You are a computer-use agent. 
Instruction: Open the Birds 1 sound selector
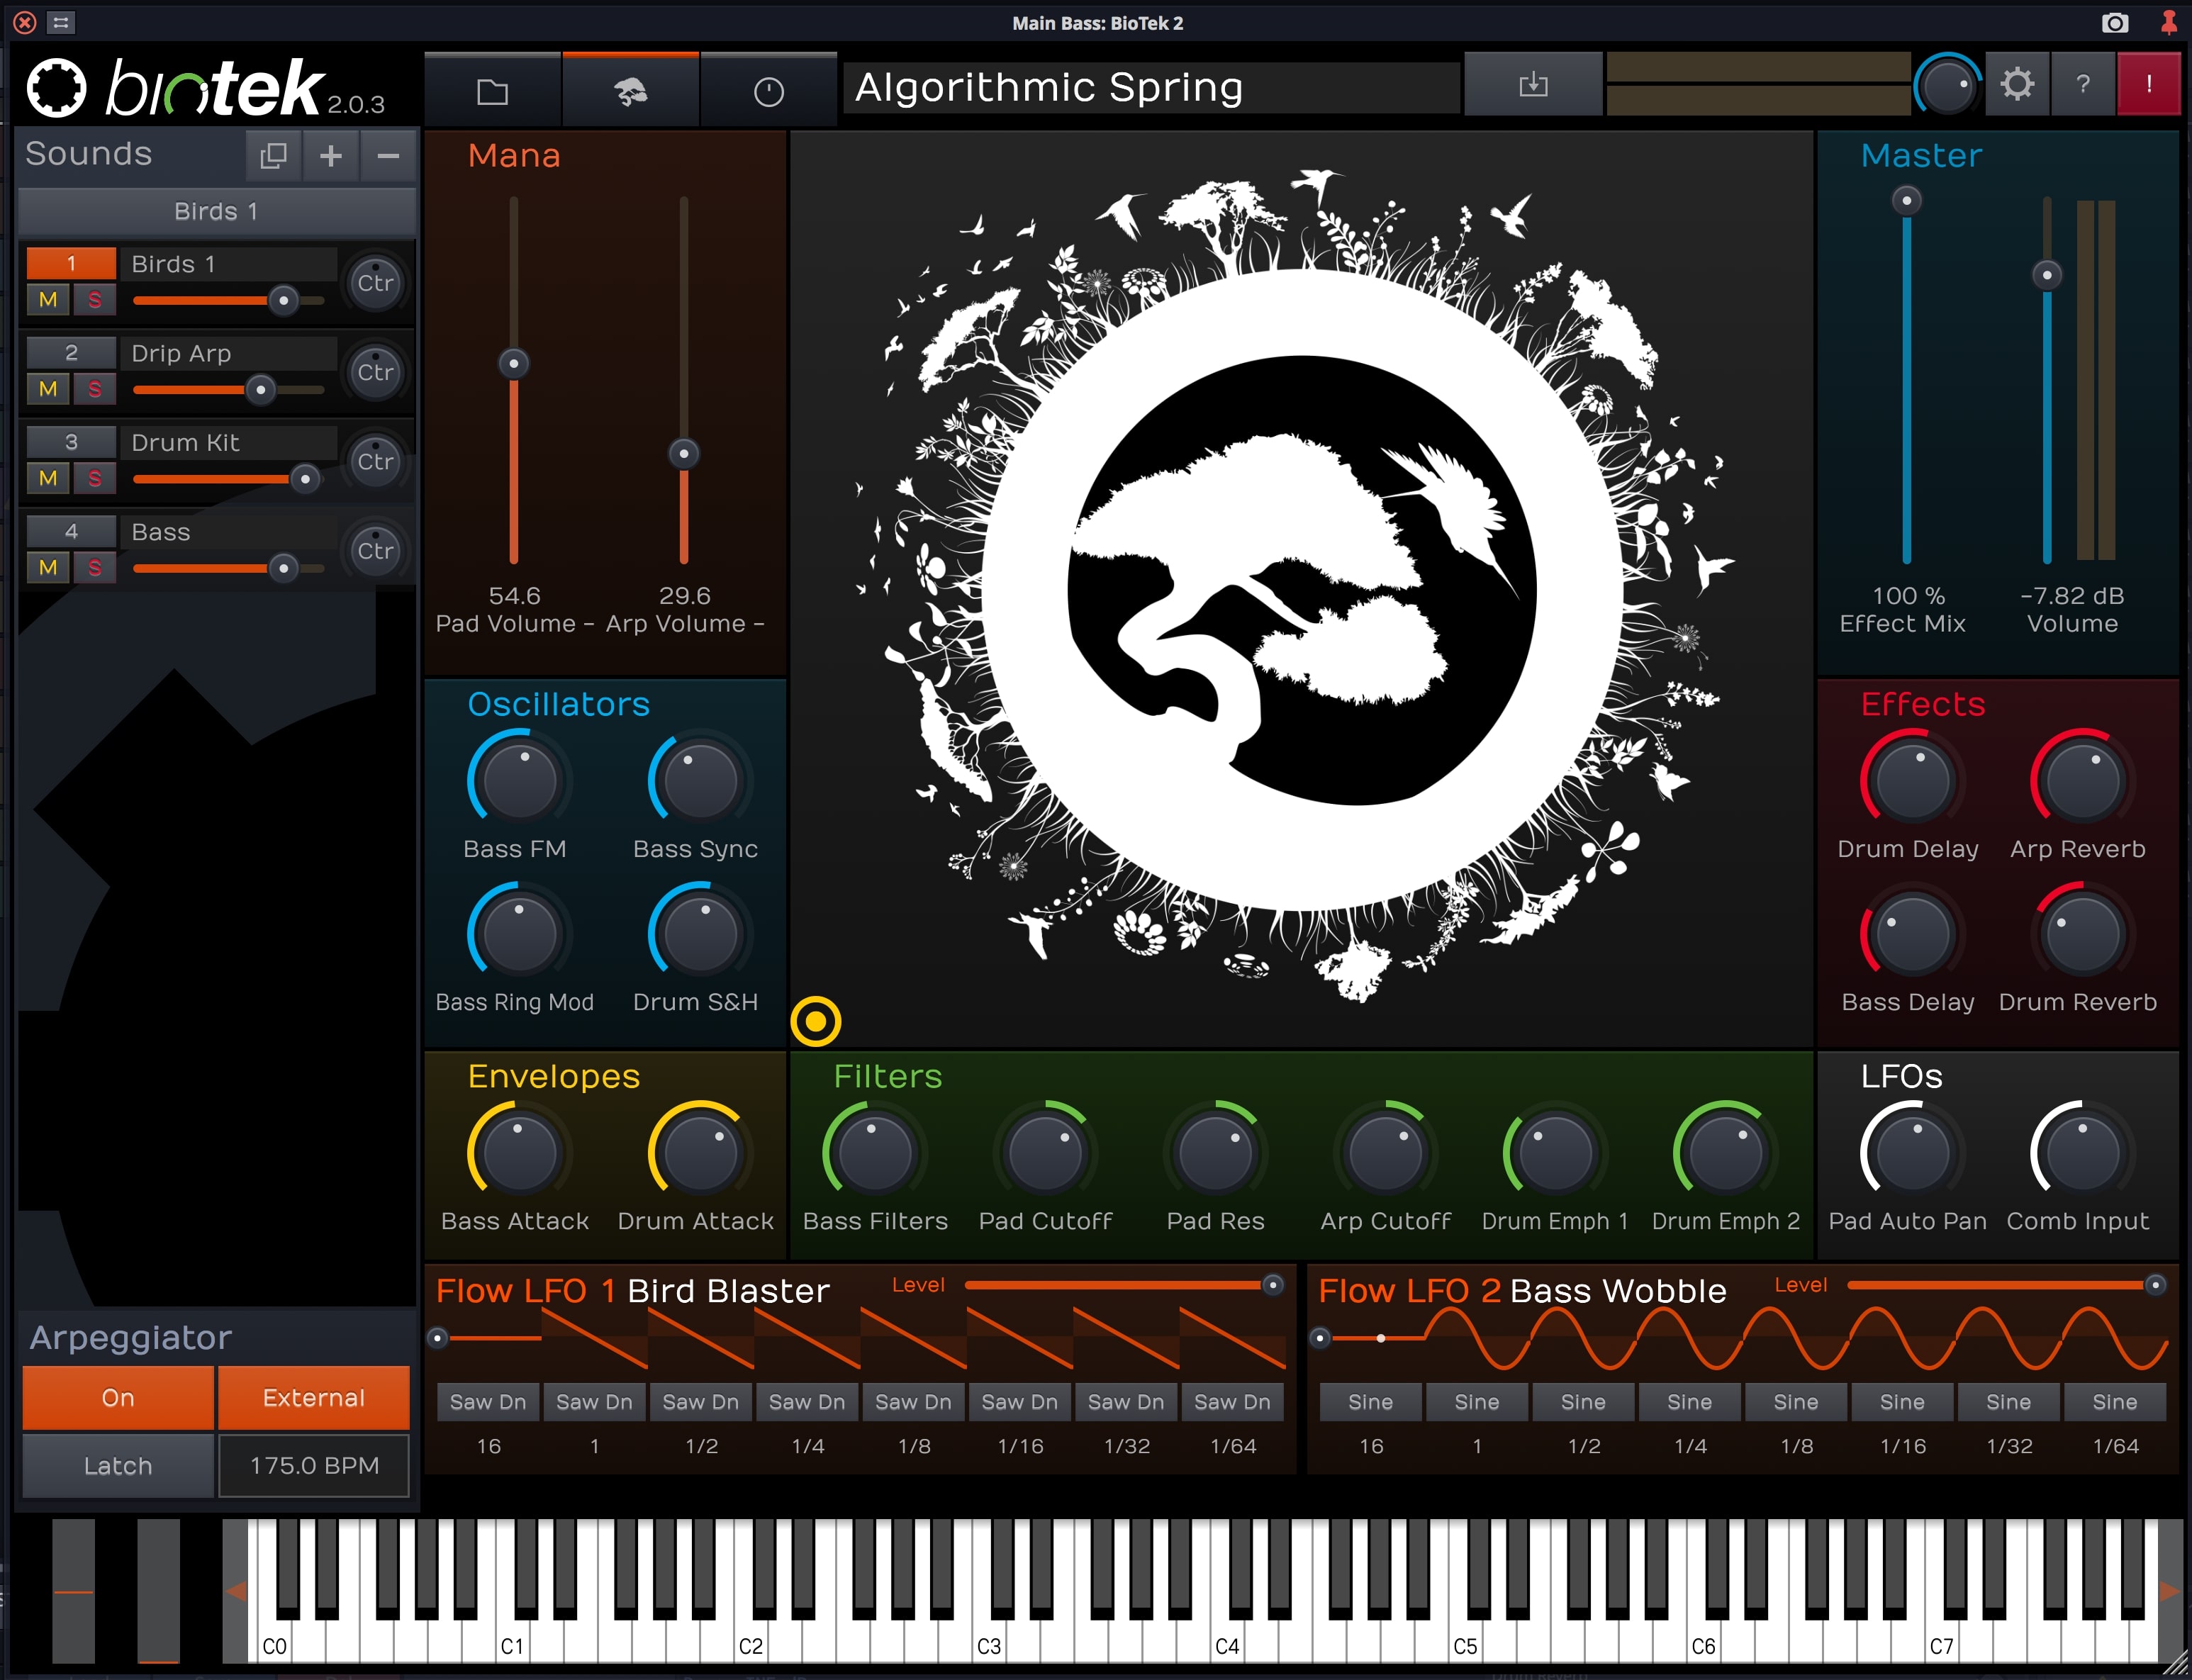tap(216, 211)
